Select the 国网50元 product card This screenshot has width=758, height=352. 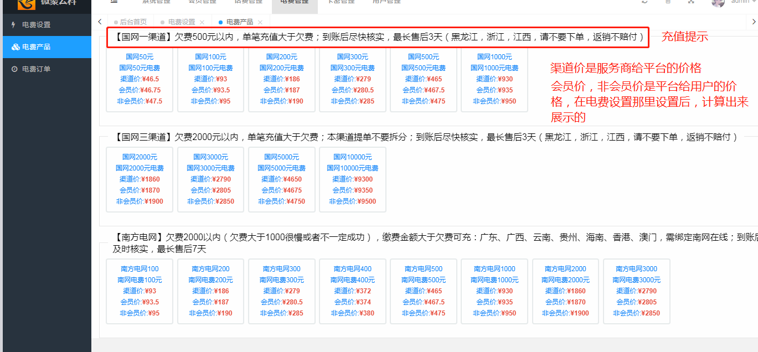pyautogui.click(x=140, y=80)
